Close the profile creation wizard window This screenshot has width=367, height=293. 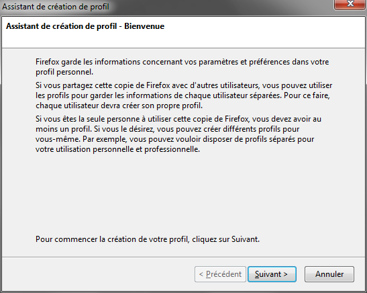click(350, 4)
